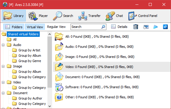Click the Software category disc icon
Image resolution: width=171 pixels, height=109 pixels.
click(x=59, y=87)
